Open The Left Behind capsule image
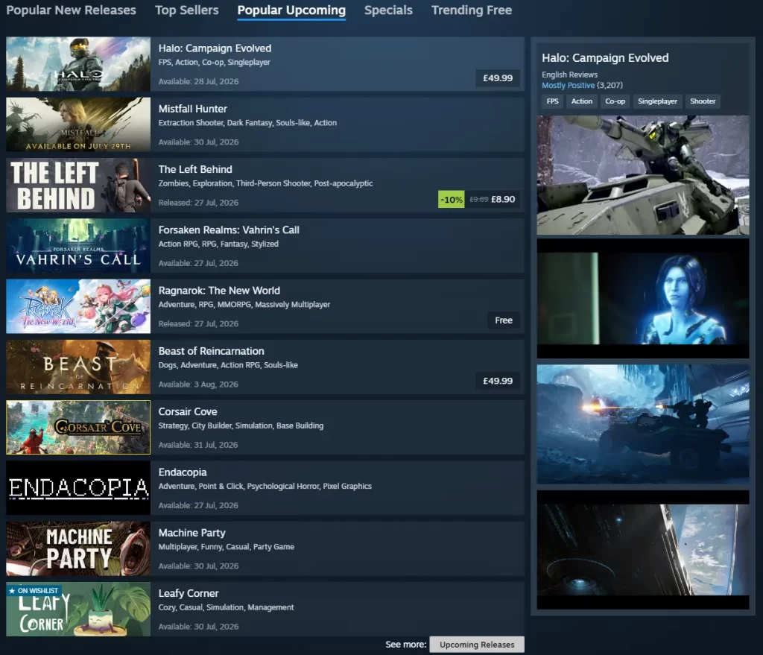 coord(78,185)
